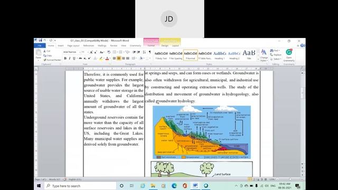This screenshot has width=338, height=190.
Task: Switch to the Review tab
Action: coord(114,46)
